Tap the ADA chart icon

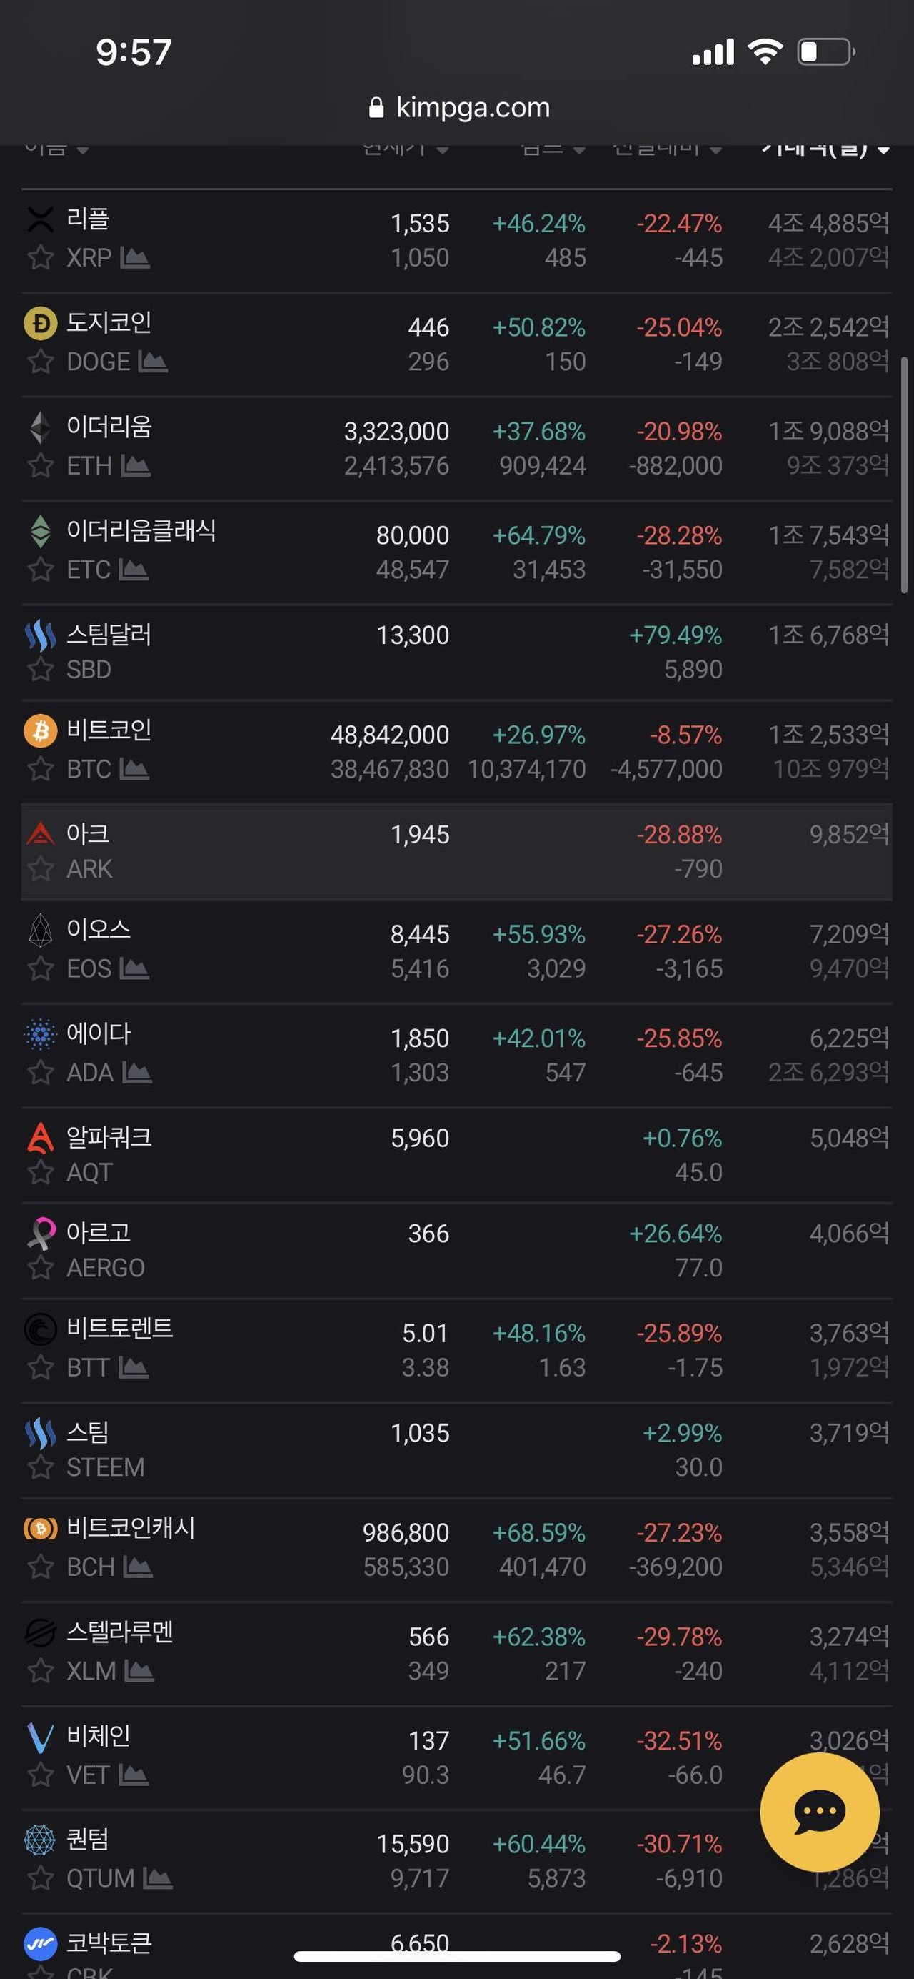tap(137, 1073)
